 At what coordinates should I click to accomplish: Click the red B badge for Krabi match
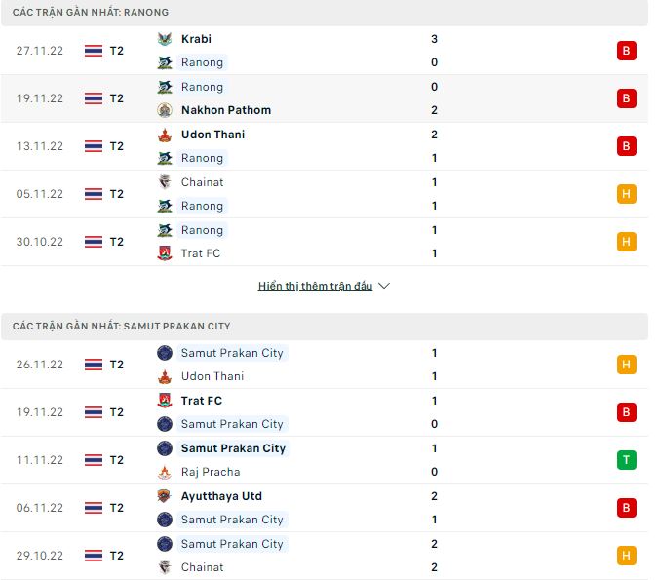click(x=627, y=51)
